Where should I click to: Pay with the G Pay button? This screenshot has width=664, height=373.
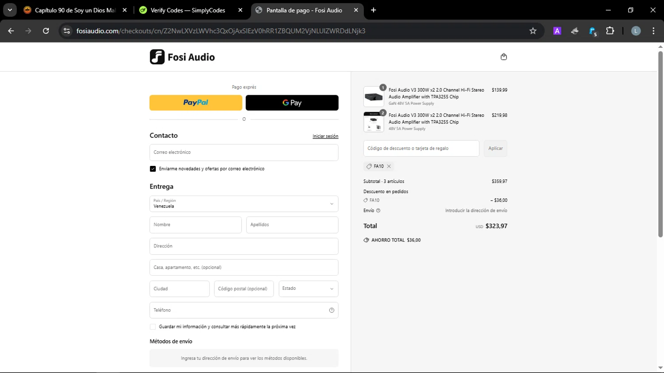pyautogui.click(x=292, y=103)
